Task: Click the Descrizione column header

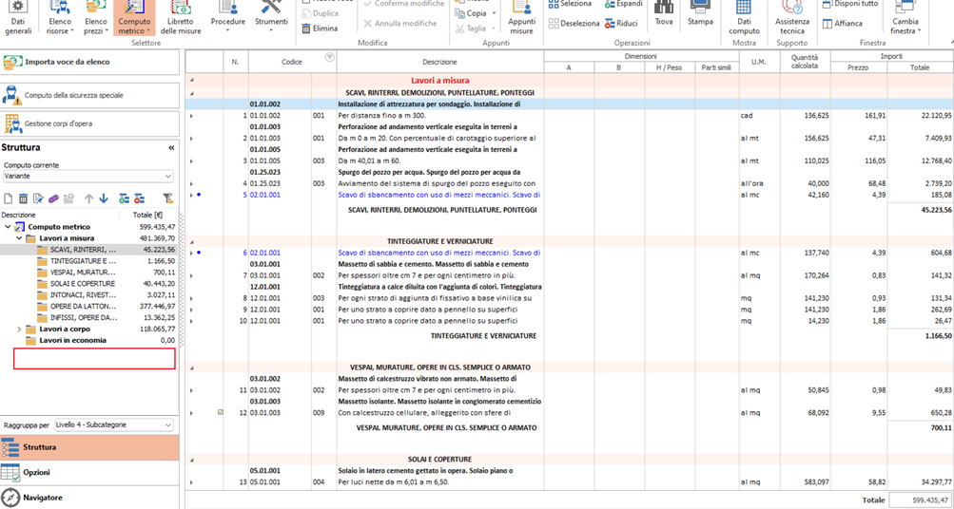Action: tap(439, 62)
